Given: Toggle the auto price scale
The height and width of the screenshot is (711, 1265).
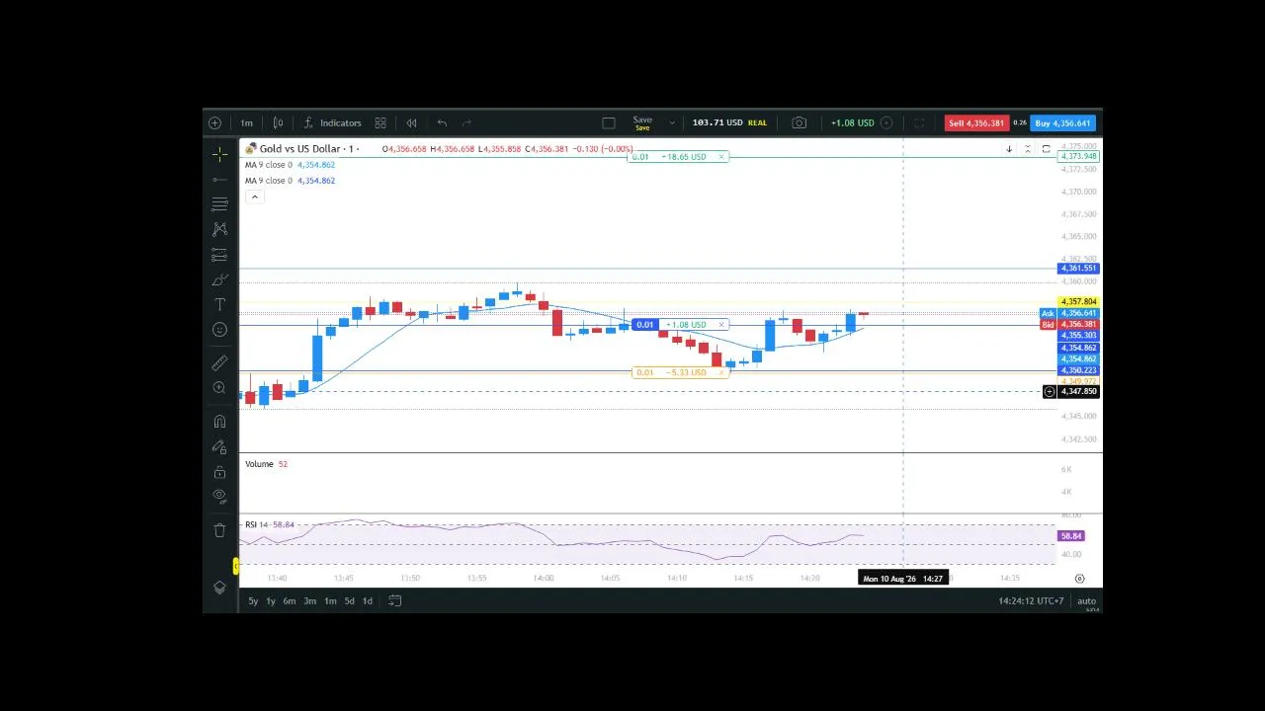Looking at the screenshot, I should pos(1086,601).
